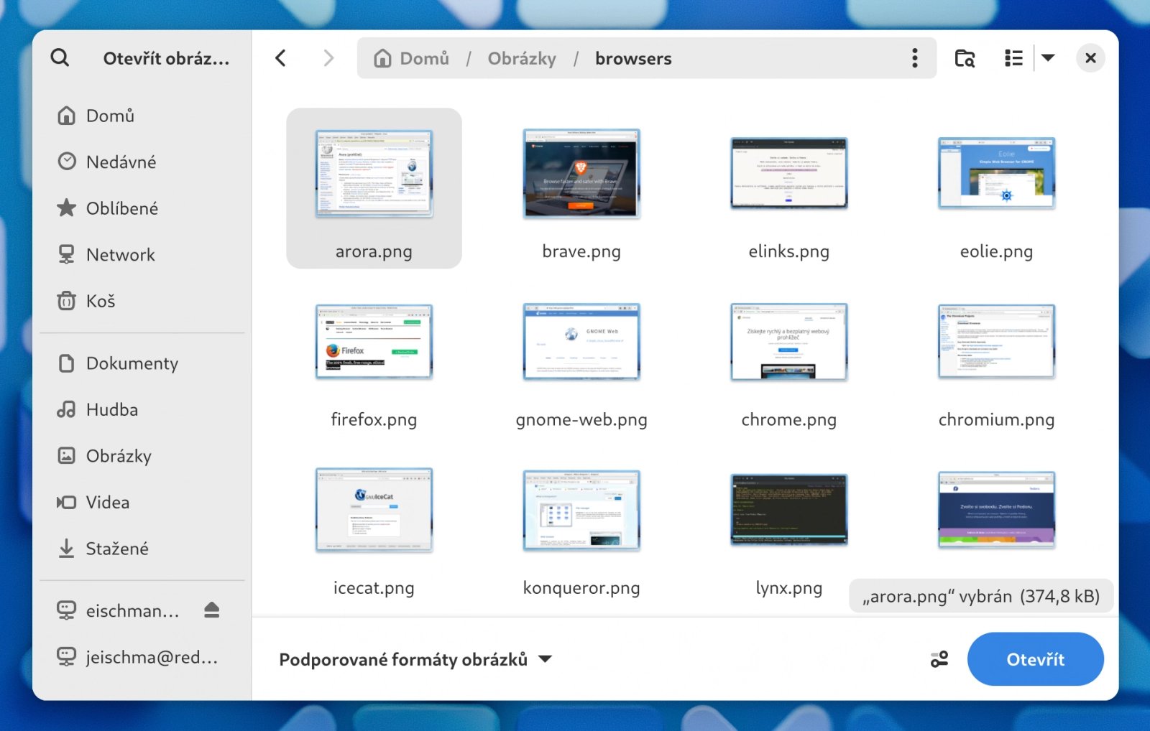Screen dimensions: 1150x731
Task: Close the file chooser dialog
Action: pos(1090,58)
